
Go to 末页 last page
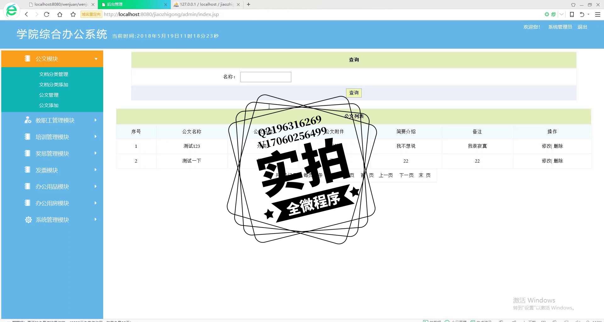425,175
